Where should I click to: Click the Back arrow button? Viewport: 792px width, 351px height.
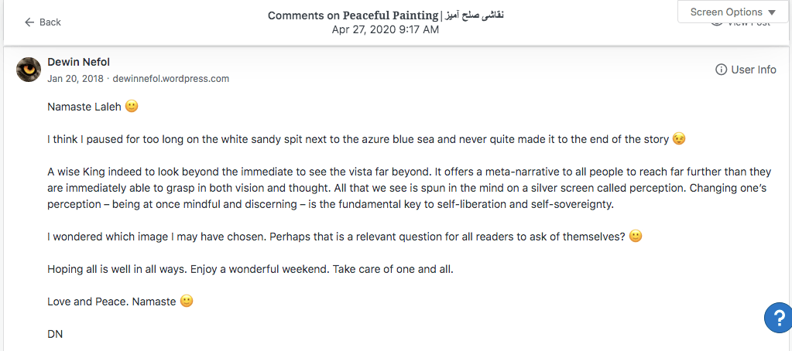(x=43, y=22)
